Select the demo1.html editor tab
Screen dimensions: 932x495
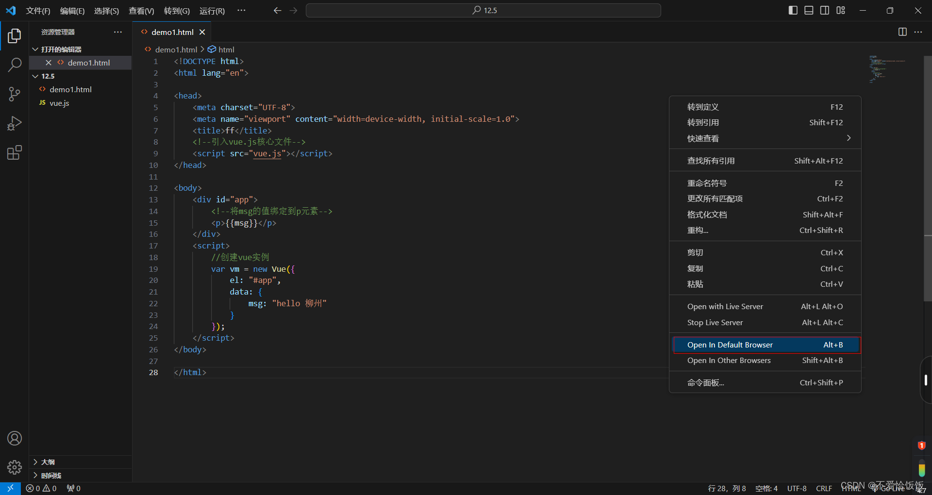point(172,32)
